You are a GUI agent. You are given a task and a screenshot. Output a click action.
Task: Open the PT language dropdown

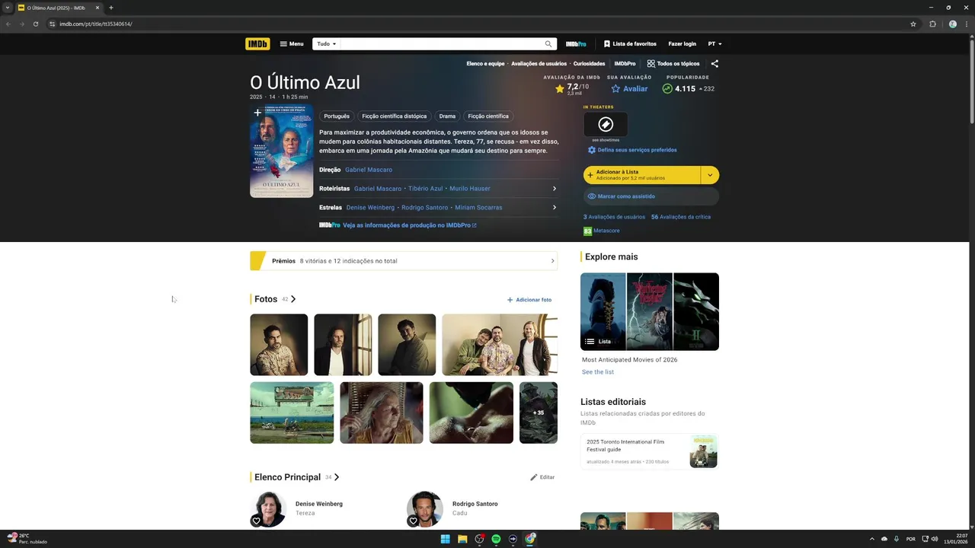pos(714,44)
